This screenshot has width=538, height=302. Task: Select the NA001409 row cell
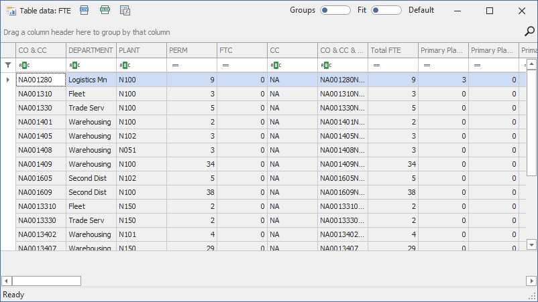(40, 164)
